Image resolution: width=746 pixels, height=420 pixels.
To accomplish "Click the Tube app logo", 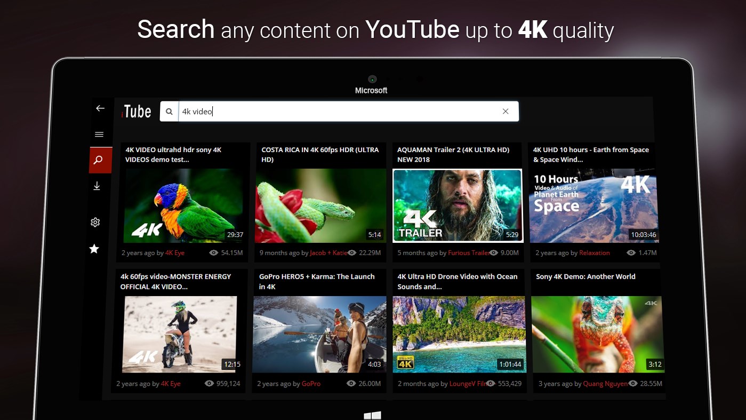I will [x=137, y=112].
